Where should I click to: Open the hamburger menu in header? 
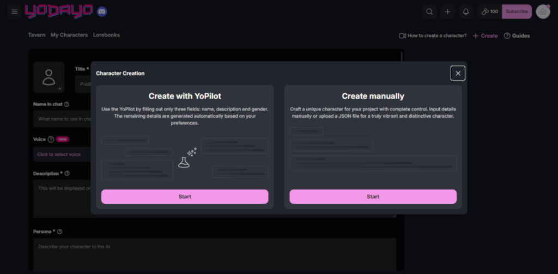(x=15, y=11)
